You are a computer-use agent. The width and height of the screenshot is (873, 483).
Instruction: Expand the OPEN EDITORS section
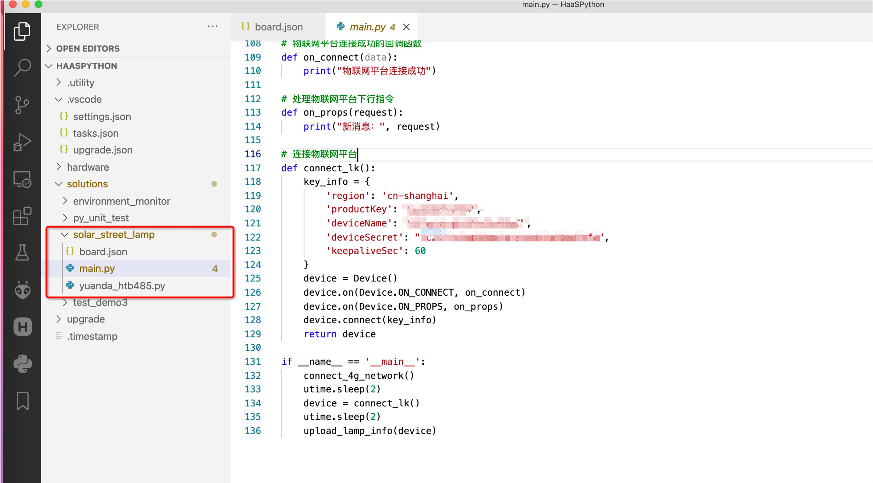pyautogui.click(x=136, y=48)
